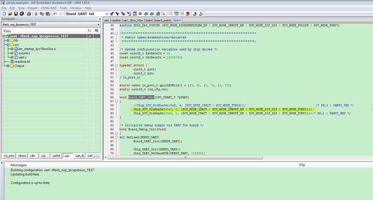The image size is (373, 200).
Task: Expand the sysinit.c node
Action: point(12,53)
